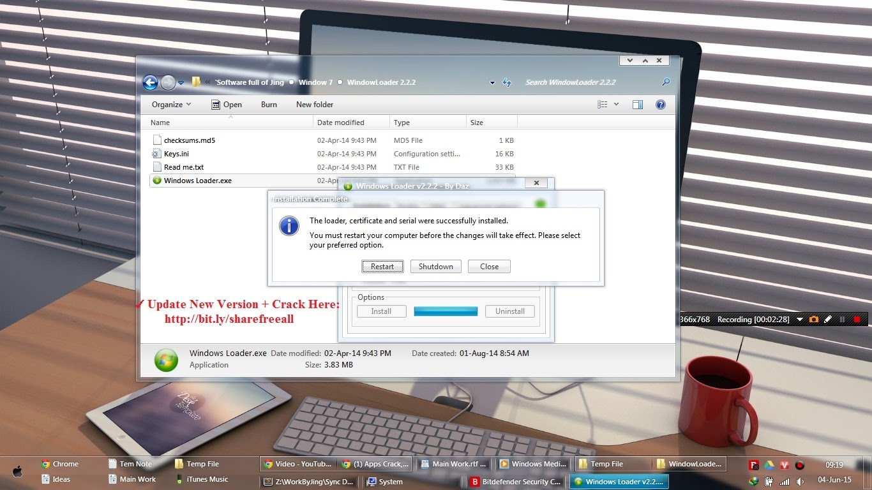Screen dimensions: 872x490
Task: Pause the screen recording
Action: [x=842, y=319]
